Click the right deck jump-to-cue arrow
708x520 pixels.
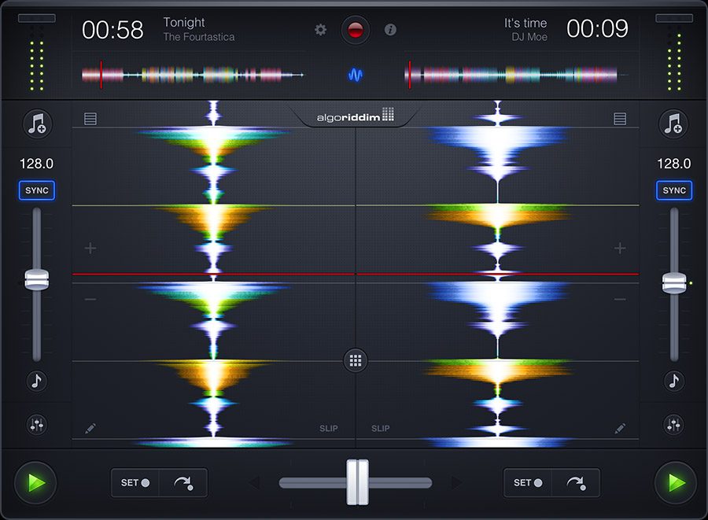coord(575,482)
